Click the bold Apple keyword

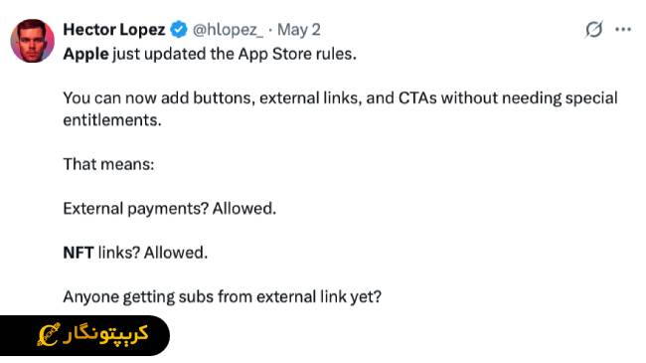(x=85, y=55)
